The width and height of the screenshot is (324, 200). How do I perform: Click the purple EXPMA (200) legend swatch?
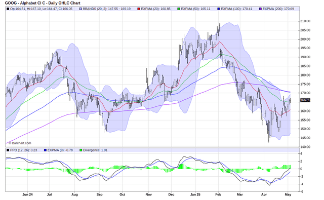(261, 9)
